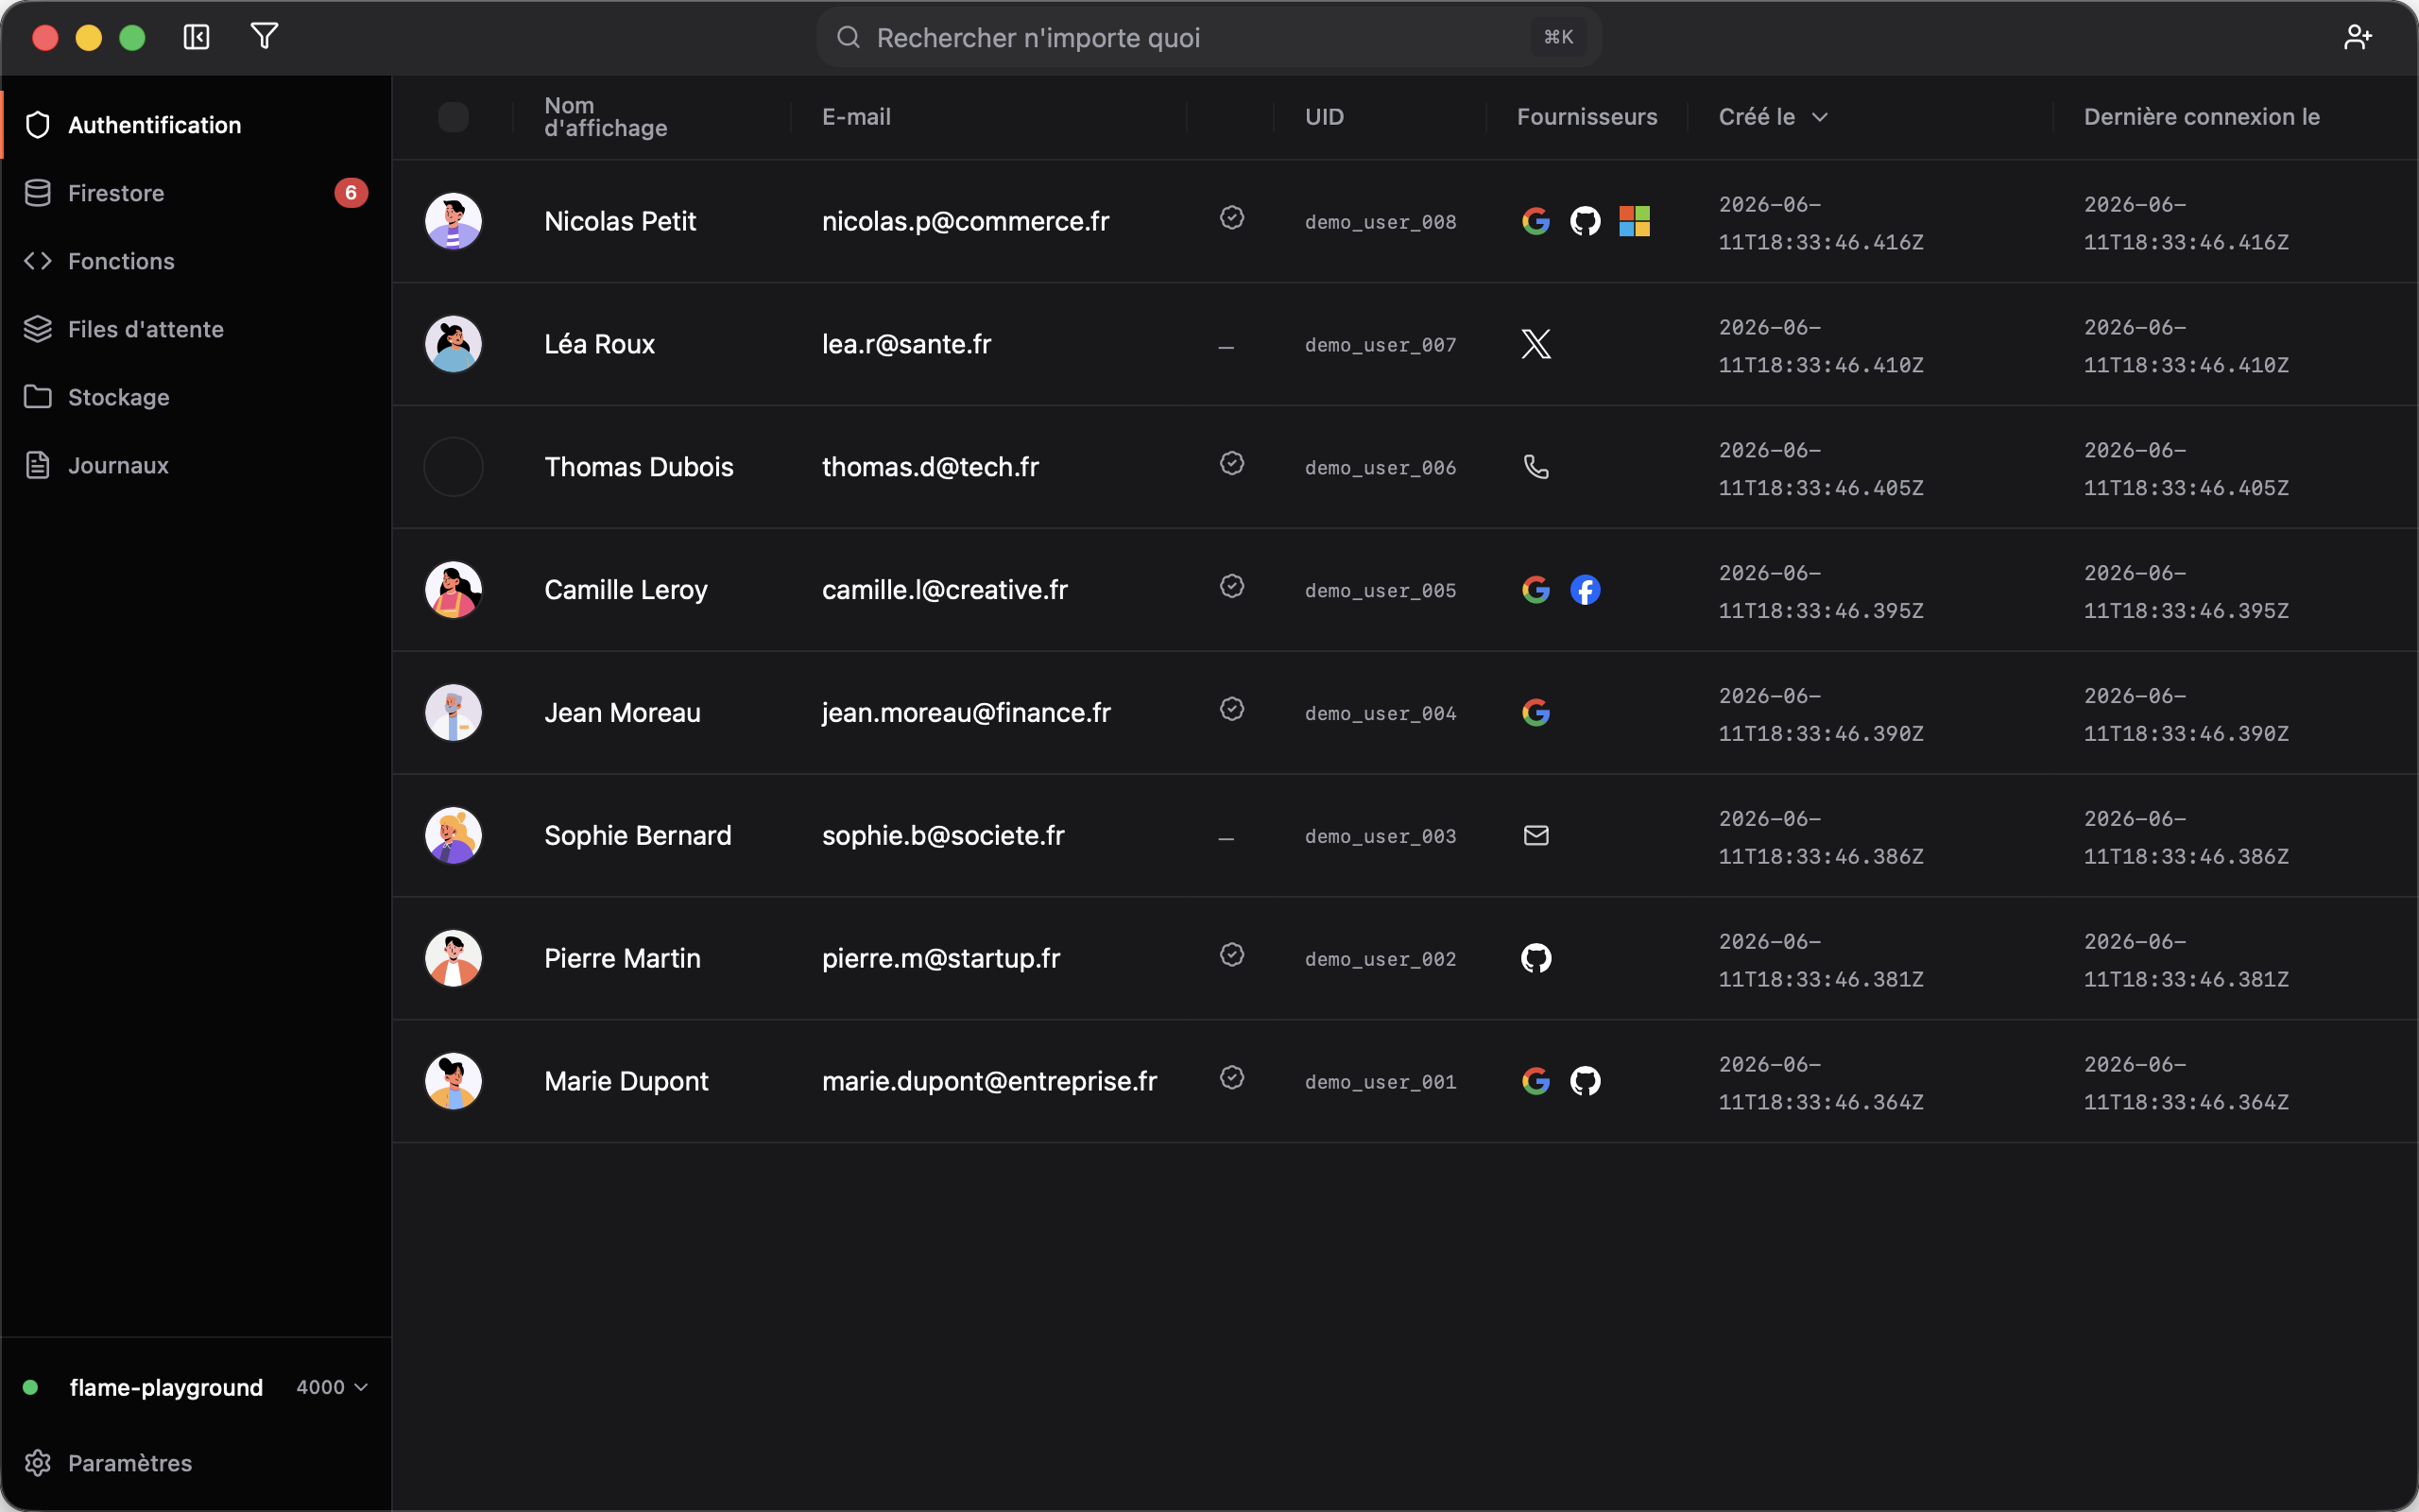Viewport: 2419px width, 1512px height.
Task: Select UID demo_user_008
Action: tap(1381, 222)
